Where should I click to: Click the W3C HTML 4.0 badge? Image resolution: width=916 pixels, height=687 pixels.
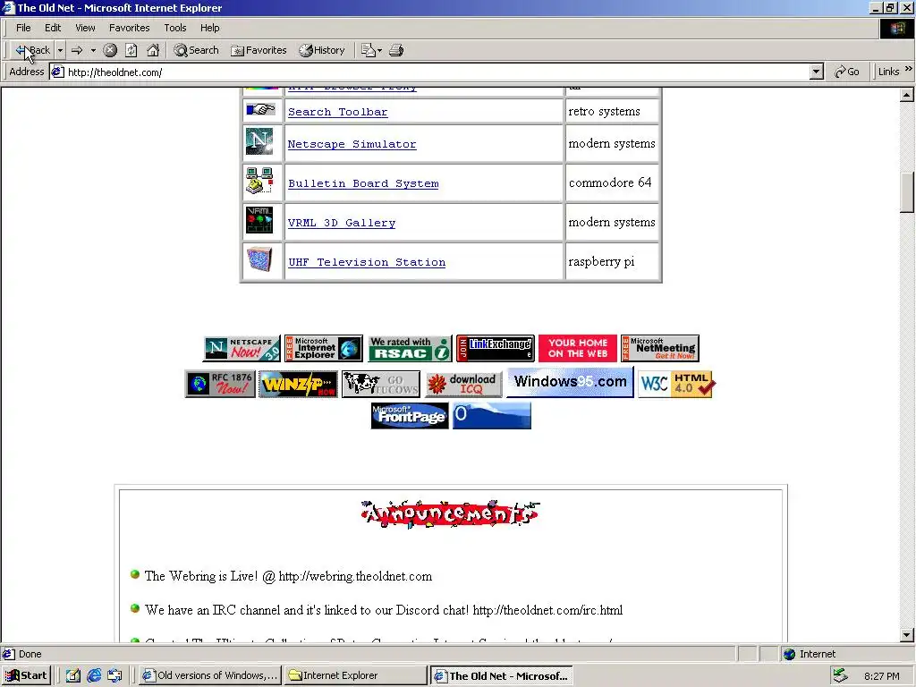tap(676, 384)
